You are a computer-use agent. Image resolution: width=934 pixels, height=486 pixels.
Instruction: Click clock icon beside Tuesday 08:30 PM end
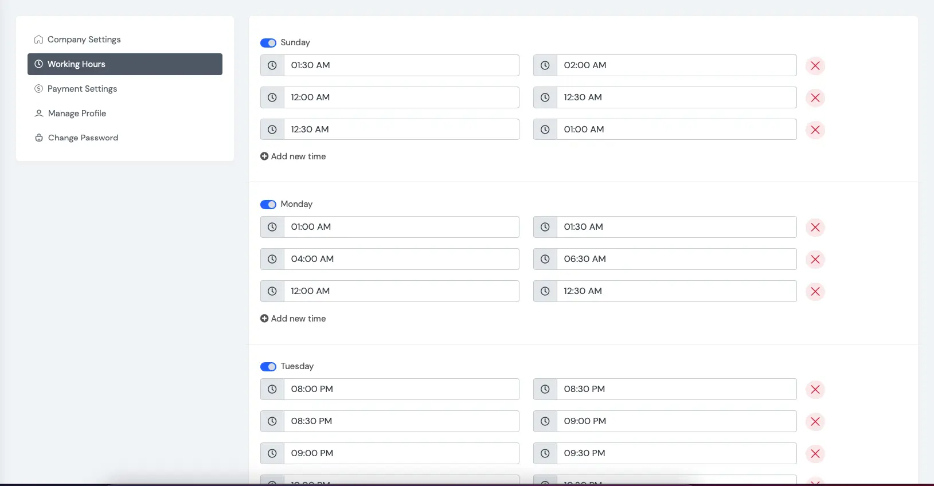tap(545, 389)
